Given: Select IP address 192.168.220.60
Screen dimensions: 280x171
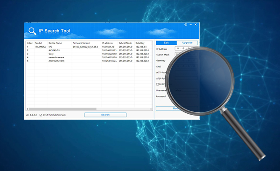Looking at the screenshot, I should tap(109, 54).
